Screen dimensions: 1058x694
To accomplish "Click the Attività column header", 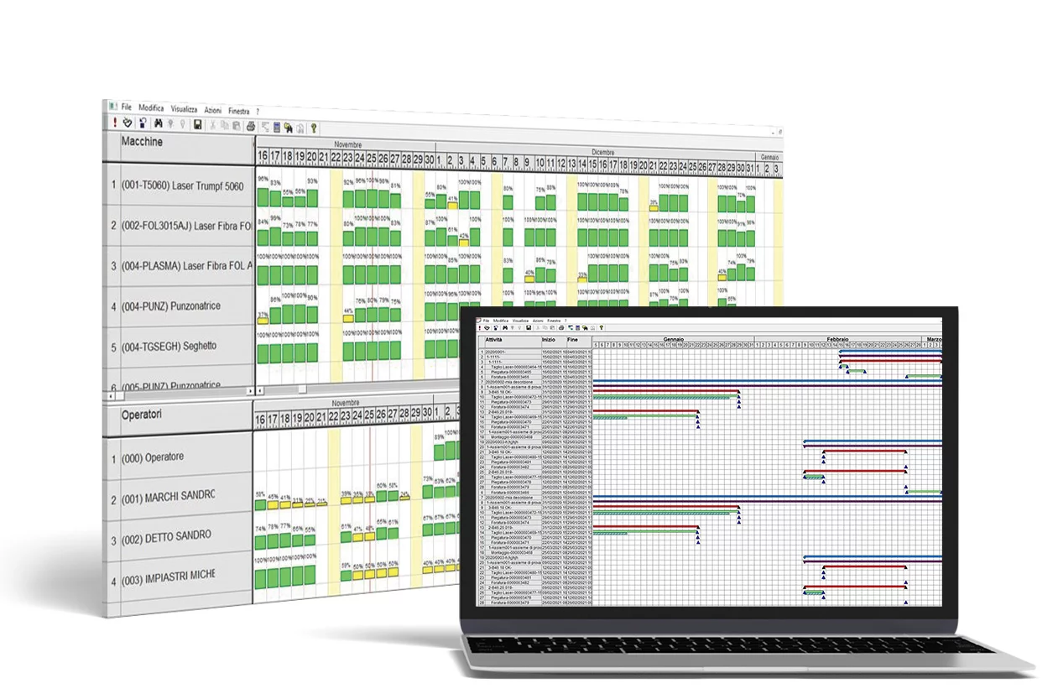I will [x=495, y=338].
